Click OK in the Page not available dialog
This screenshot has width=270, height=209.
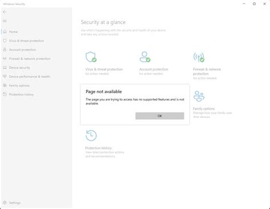[x=159, y=116]
